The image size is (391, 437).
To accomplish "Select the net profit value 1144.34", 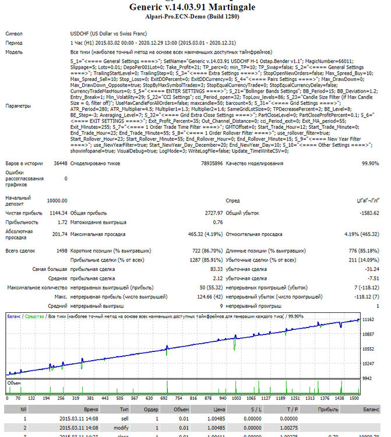I will 58,213.
